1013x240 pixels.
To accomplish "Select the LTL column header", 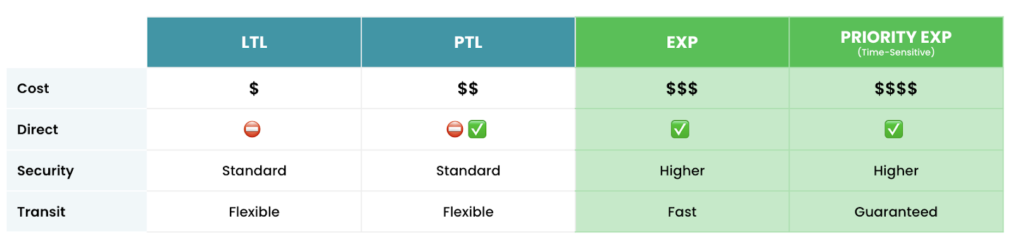I will click(x=254, y=42).
